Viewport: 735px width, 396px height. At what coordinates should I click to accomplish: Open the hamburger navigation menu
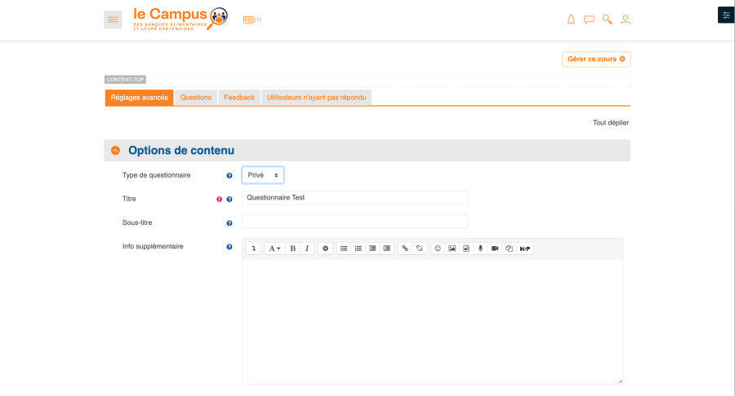click(x=113, y=20)
